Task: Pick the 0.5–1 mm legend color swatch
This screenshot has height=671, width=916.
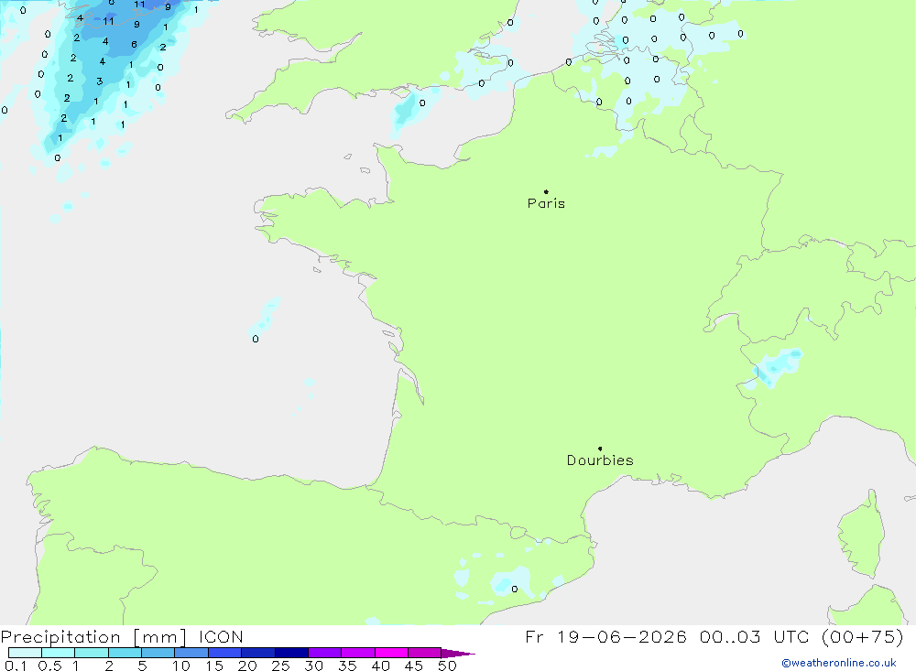Action: [59, 653]
